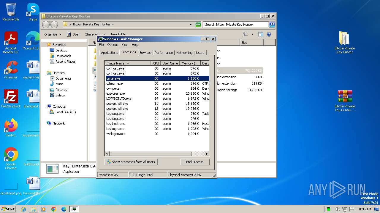The height and width of the screenshot is (213, 380).
Task: Open Share with dropdown
Action: pyautogui.click(x=95, y=34)
